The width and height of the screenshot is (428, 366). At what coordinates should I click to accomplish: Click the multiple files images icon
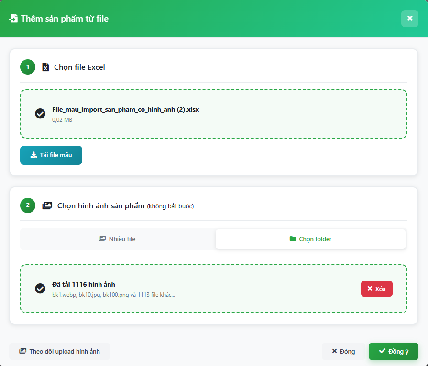[102, 239]
